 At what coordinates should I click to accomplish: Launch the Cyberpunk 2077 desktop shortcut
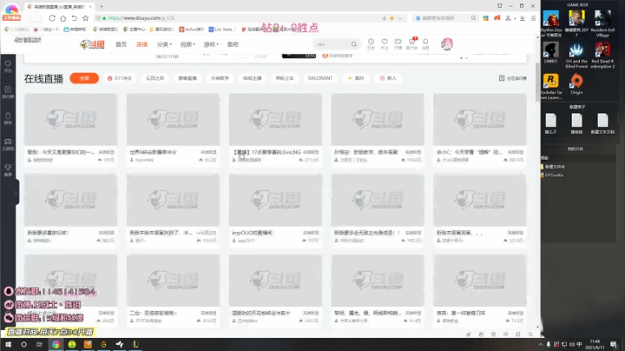pos(576,23)
